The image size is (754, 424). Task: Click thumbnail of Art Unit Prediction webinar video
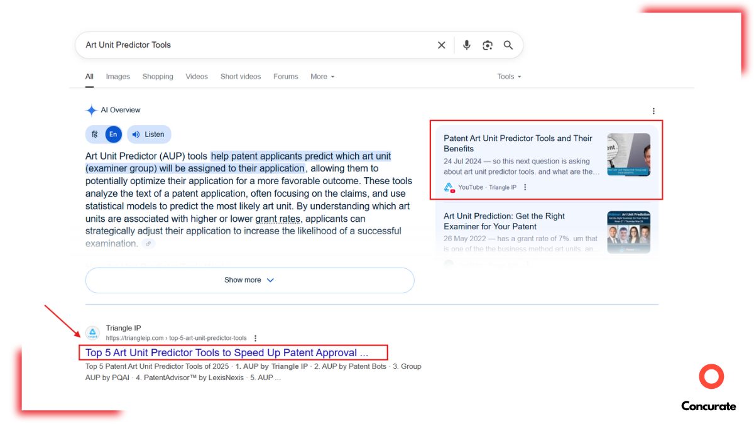click(x=628, y=232)
